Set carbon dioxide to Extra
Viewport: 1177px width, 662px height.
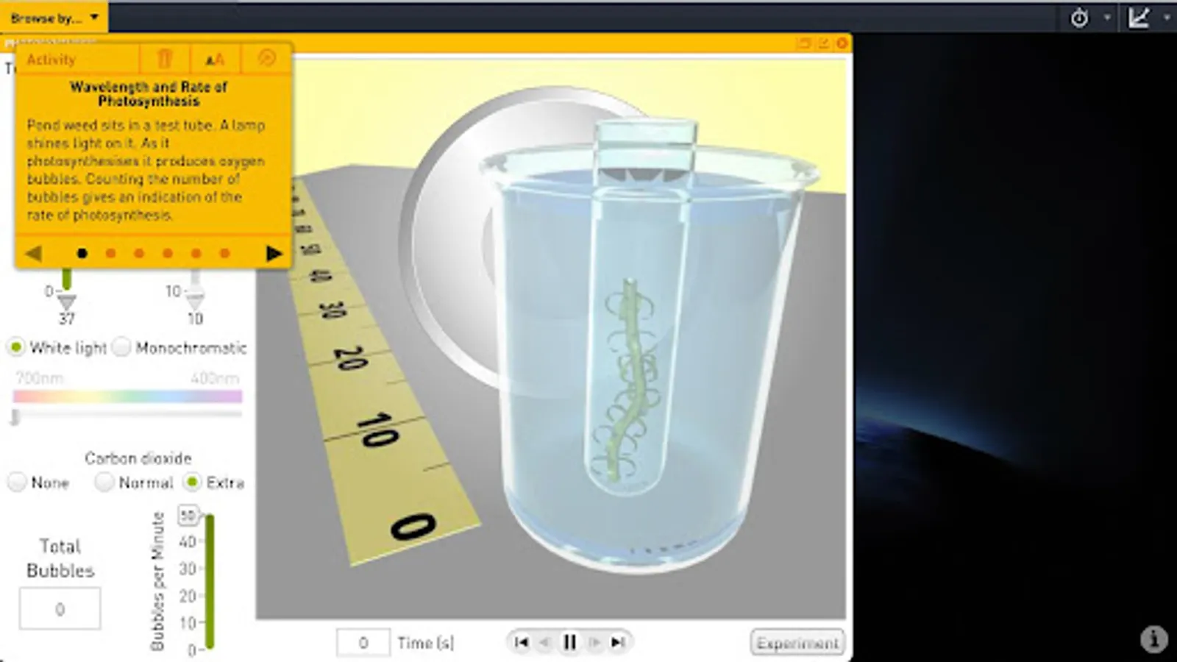(x=192, y=483)
